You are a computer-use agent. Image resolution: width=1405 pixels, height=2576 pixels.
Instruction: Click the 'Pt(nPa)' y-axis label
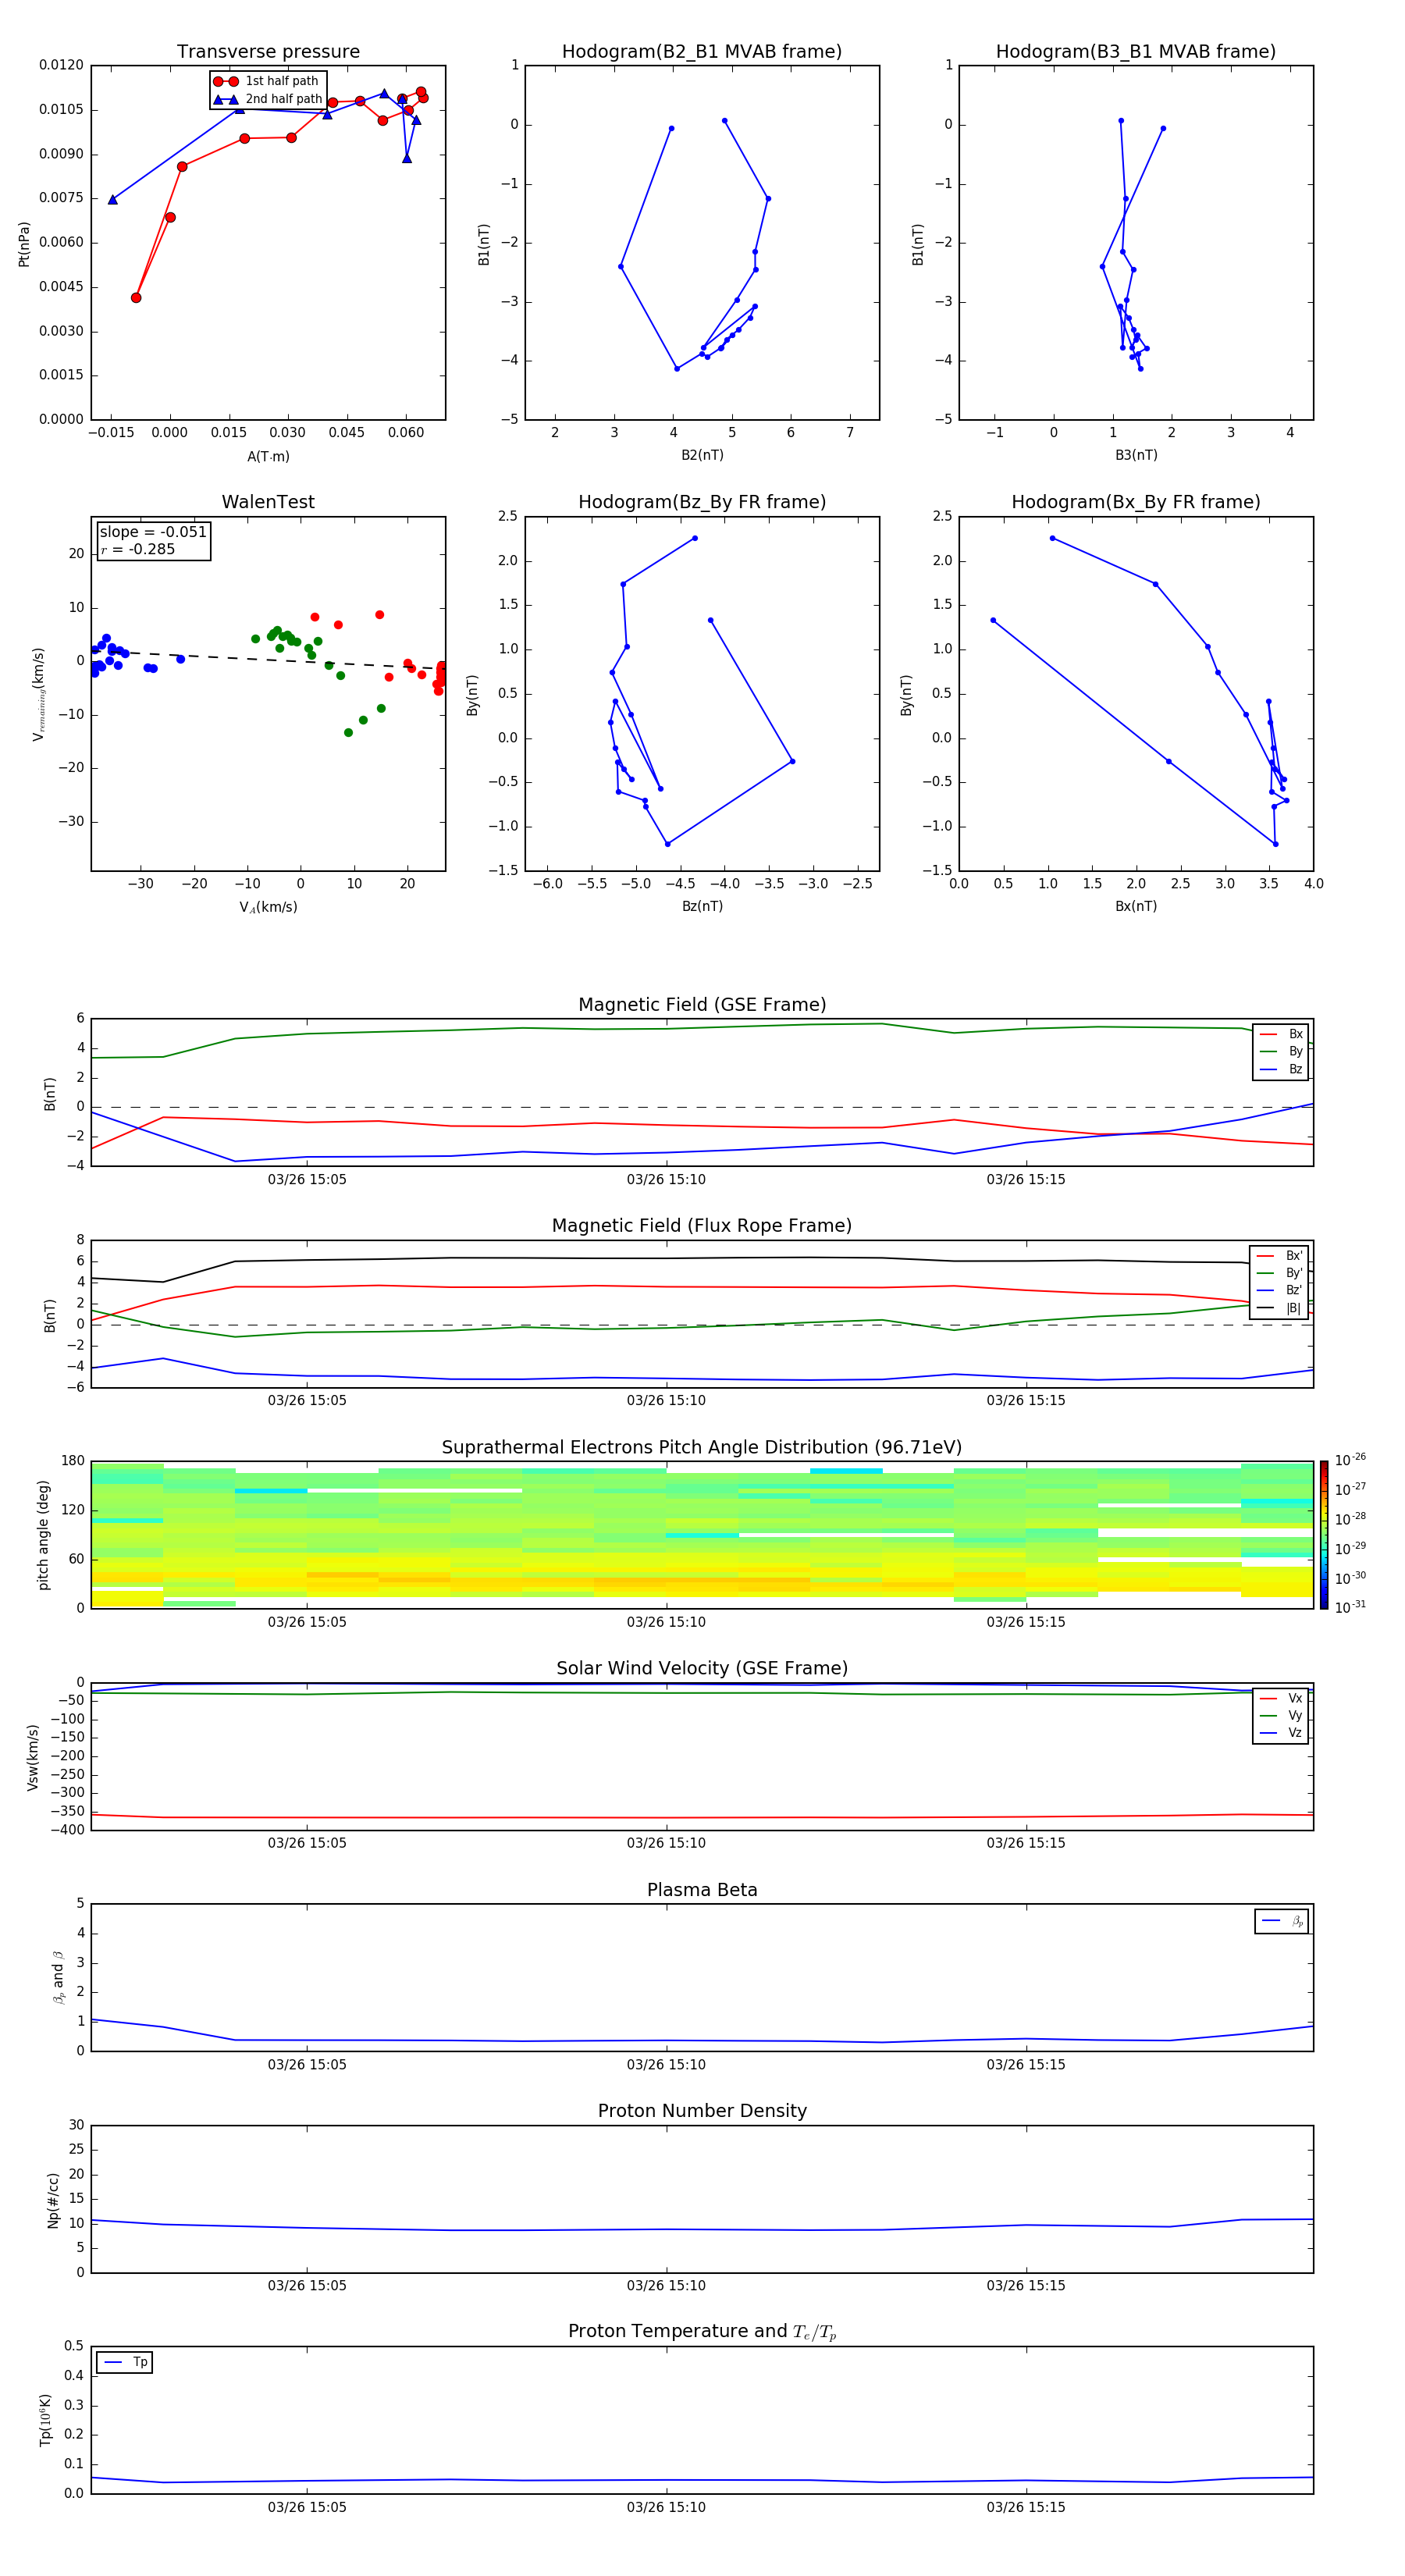pos(24,243)
